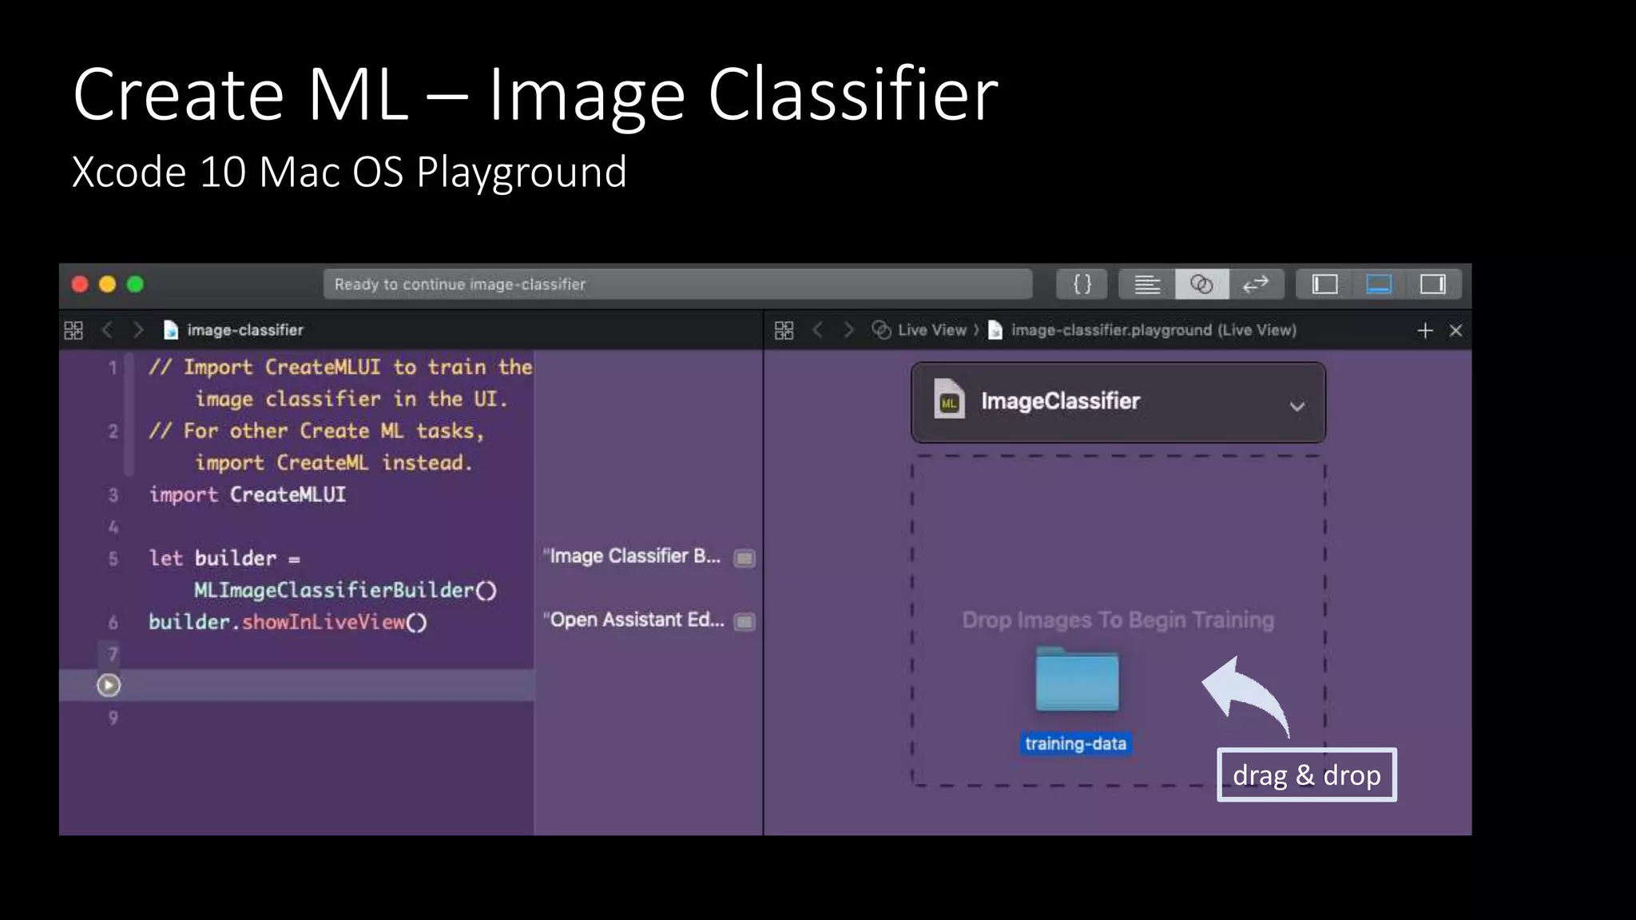Click Drop Images To Begin Training text
1636x920 pixels.
click(x=1118, y=620)
